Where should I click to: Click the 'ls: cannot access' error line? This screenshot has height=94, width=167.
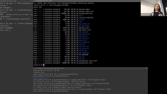click(57, 87)
